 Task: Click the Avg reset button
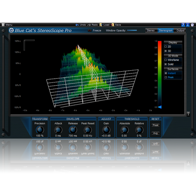click(x=155, y=133)
